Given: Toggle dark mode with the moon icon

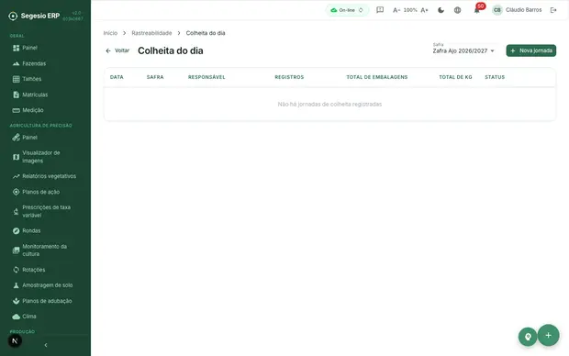Looking at the screenshot, I should (x=441, y=10).
